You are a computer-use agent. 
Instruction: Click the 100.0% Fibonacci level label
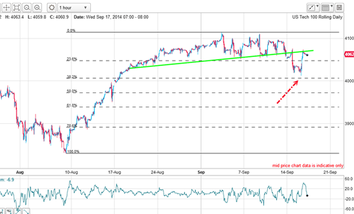pyautogui.click(x=74, y=151)
